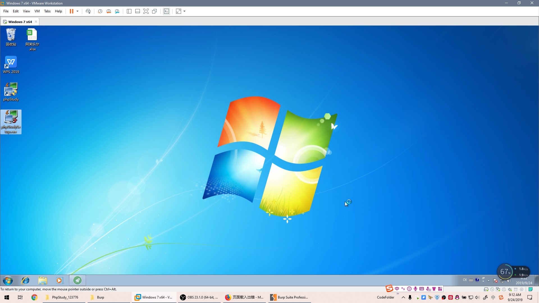Image resolution: width=539 pixels, height=303 pixels.
Task: Switch to Burp folder in taskbar
Action: tap(109, 297)
